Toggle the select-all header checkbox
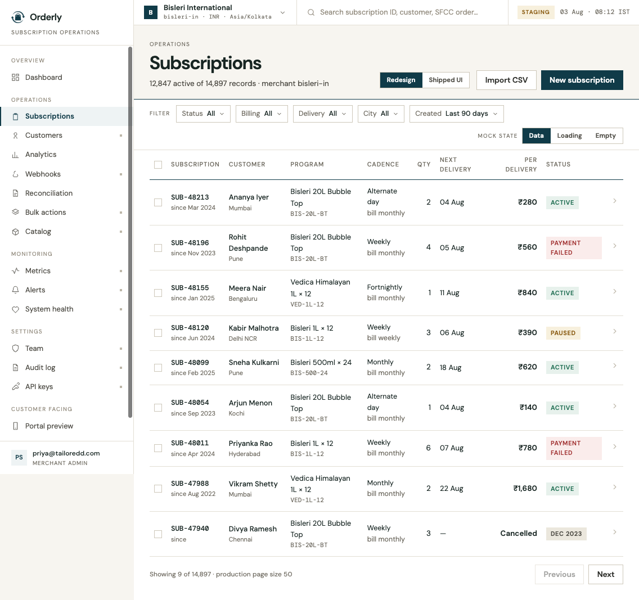639x600 pixels. coord(158,165)
